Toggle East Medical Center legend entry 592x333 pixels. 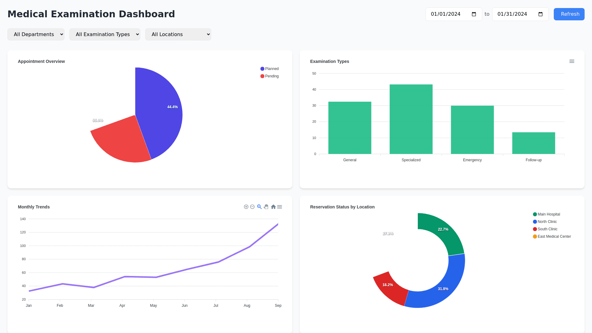[554, 236]
